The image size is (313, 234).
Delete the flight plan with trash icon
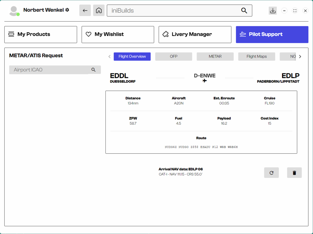tap(294, 173)
